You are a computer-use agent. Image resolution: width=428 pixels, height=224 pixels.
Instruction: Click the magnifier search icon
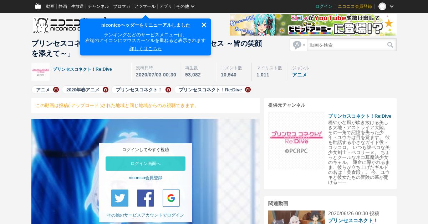click(x=391, y=45)
